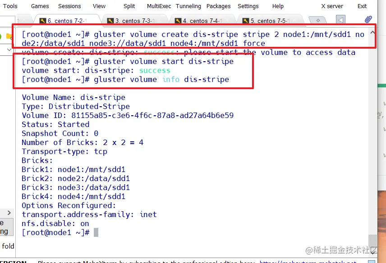The width and height of the screenshot is (386, 263).
Task: Click 'Brick1: node1:/mnt/sdd1' line
Action: [x=74, y=169]
